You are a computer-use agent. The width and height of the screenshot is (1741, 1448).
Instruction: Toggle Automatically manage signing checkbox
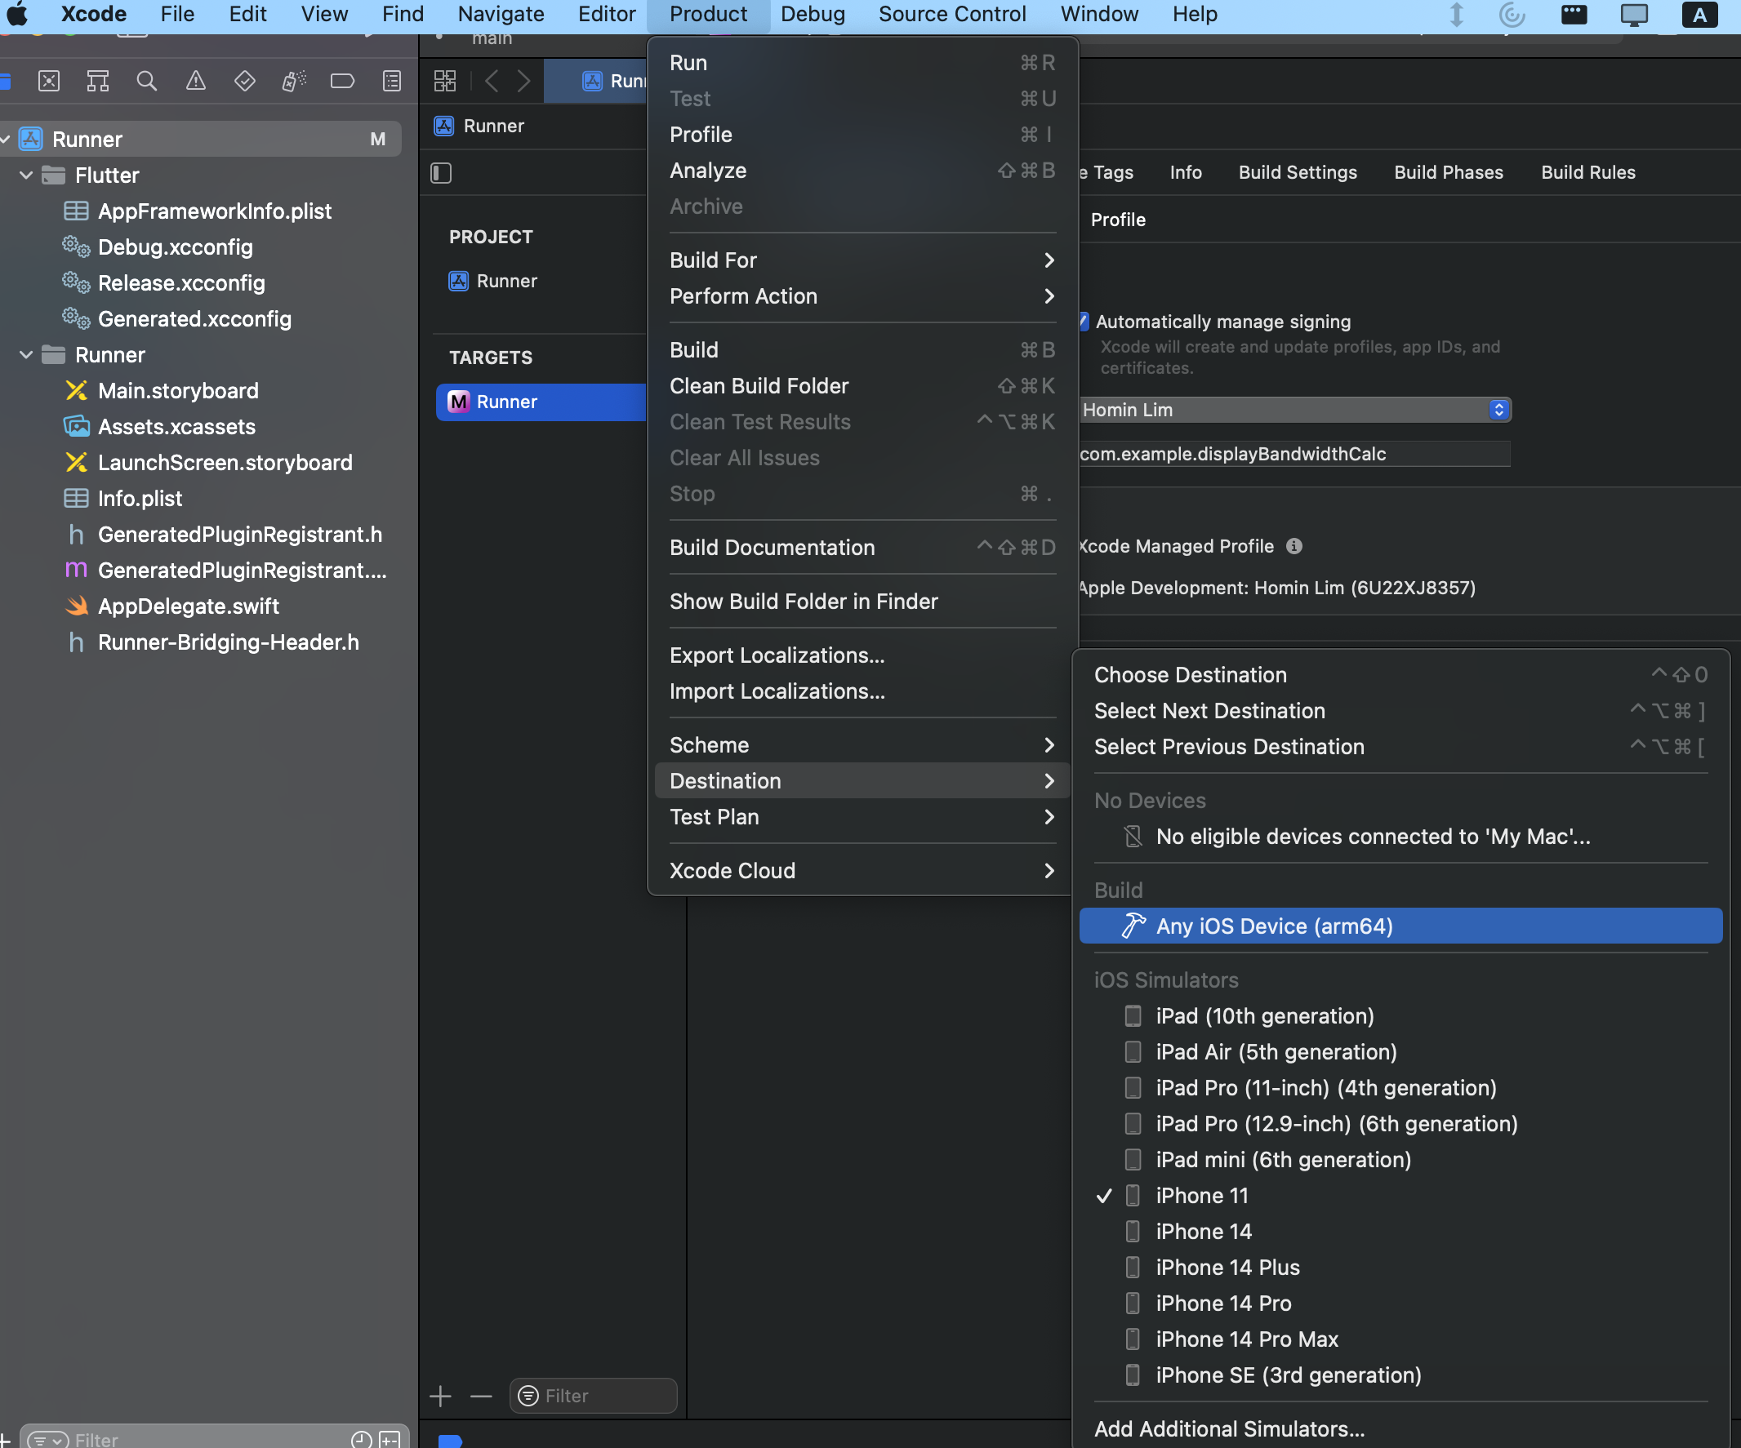(x=1084, y=322)
